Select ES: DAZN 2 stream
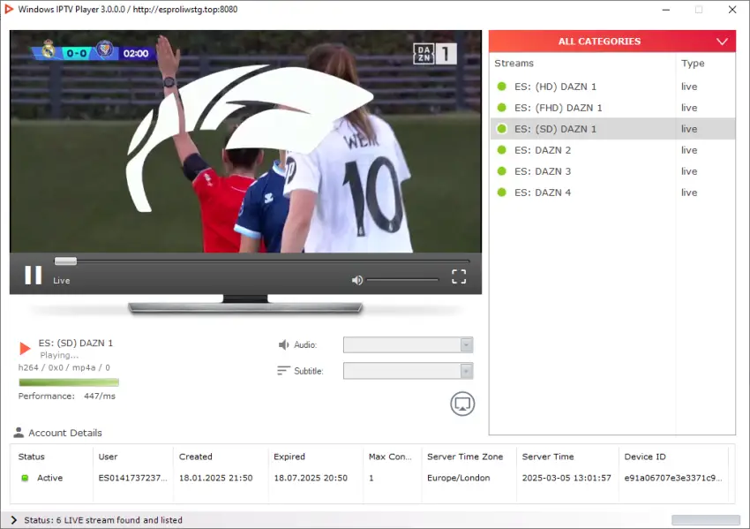Screen dimensions: 750x529 point(612,150)
